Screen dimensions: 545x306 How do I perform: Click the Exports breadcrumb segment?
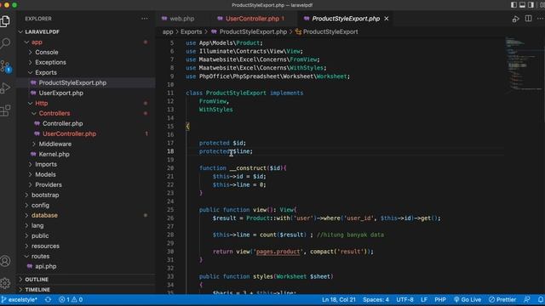[x=191, y=32]
